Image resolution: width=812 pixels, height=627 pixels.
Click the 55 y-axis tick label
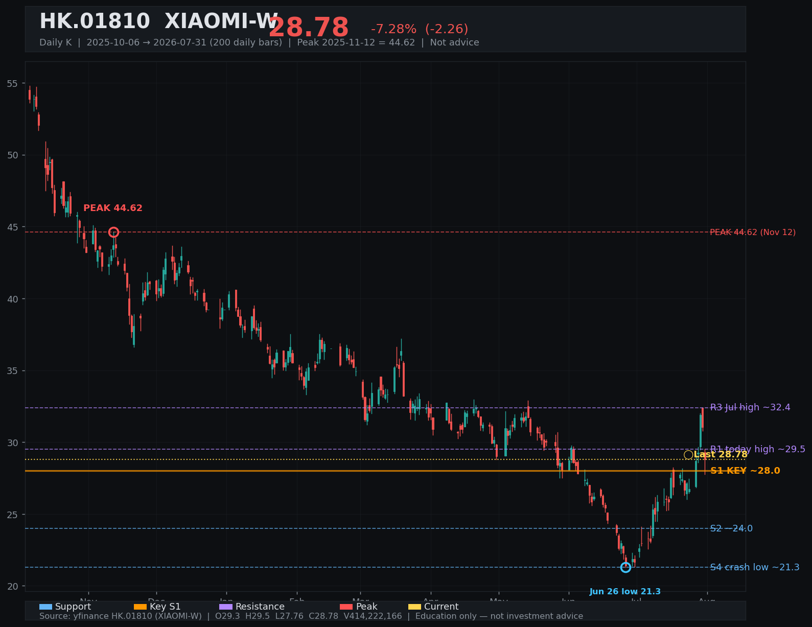[x=12, y=83]
